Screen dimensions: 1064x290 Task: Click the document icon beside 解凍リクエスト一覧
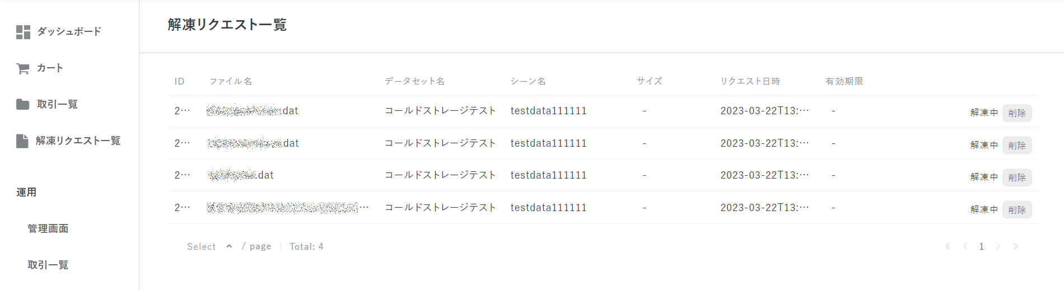coord(22,141)
